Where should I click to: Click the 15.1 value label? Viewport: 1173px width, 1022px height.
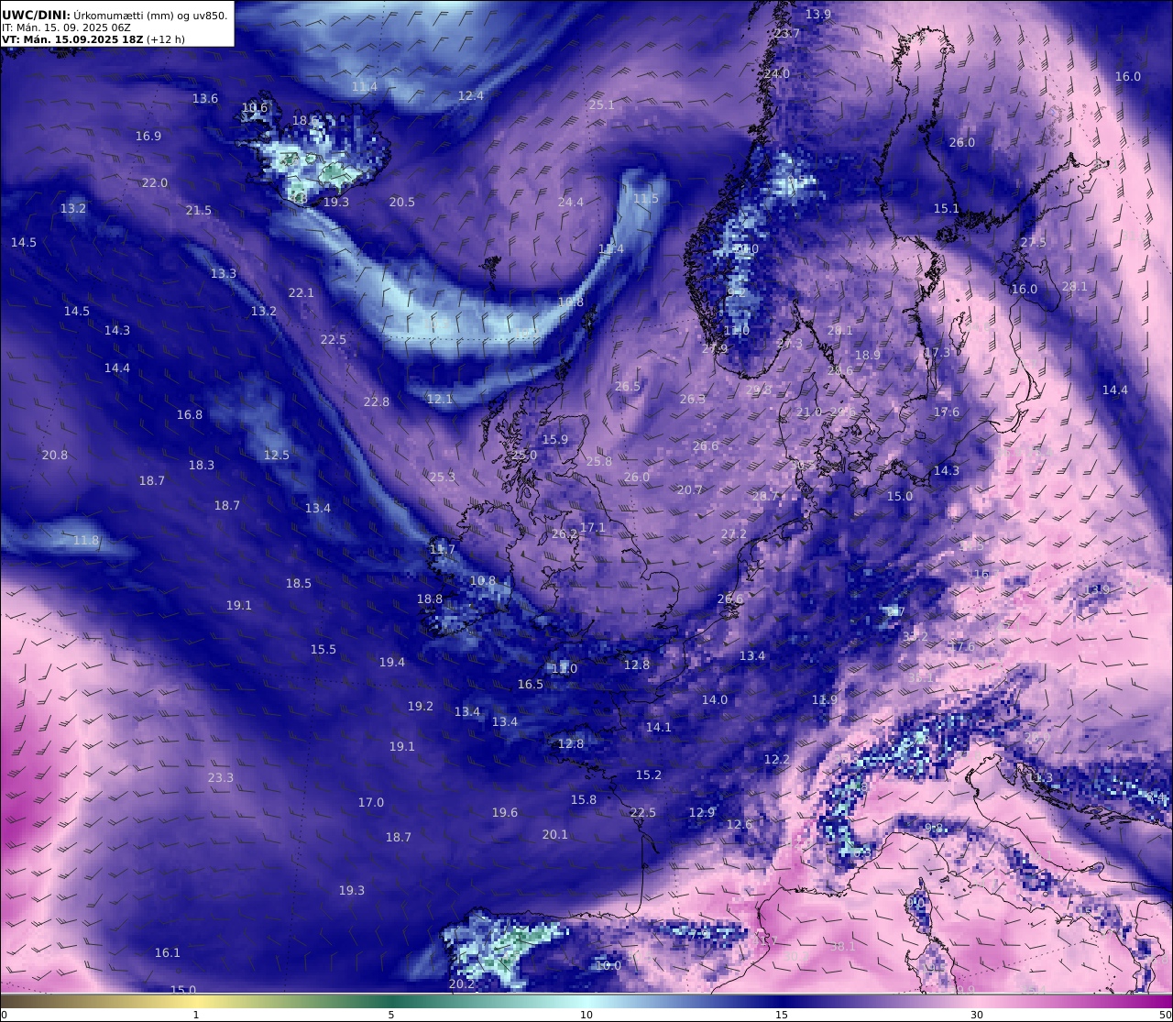(947, 208)
